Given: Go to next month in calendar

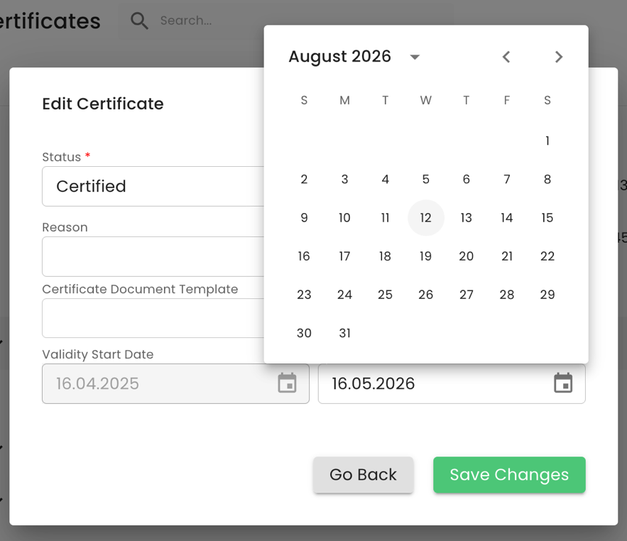Looking at the screenshot, I should [x=559, y=57].
